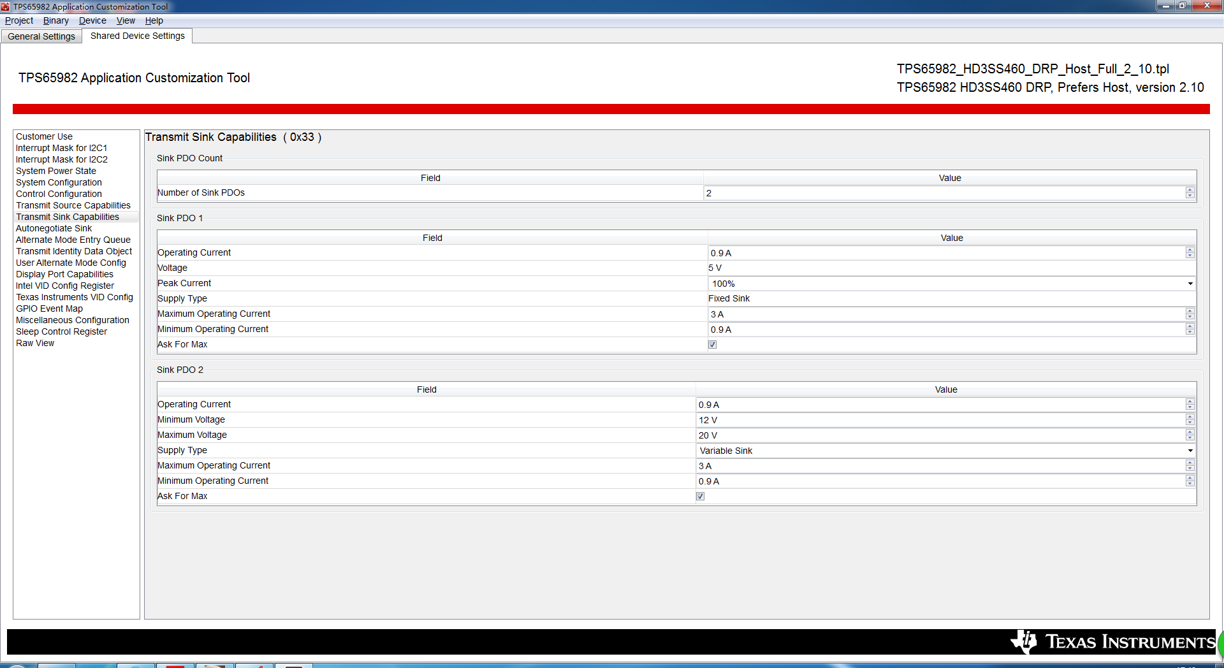
Task: Open the Help menu
Action: [154, 20]
